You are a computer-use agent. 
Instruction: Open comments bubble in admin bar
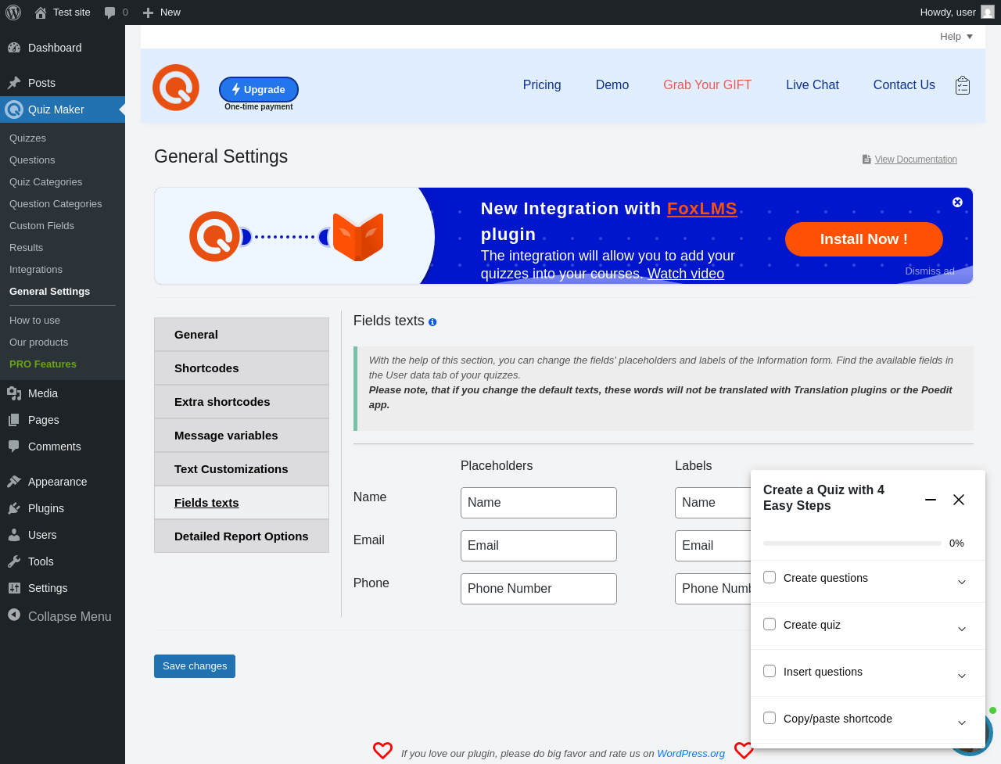tap(110, 13)
